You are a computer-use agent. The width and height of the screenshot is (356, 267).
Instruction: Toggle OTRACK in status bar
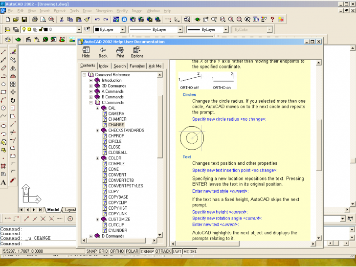163,251
